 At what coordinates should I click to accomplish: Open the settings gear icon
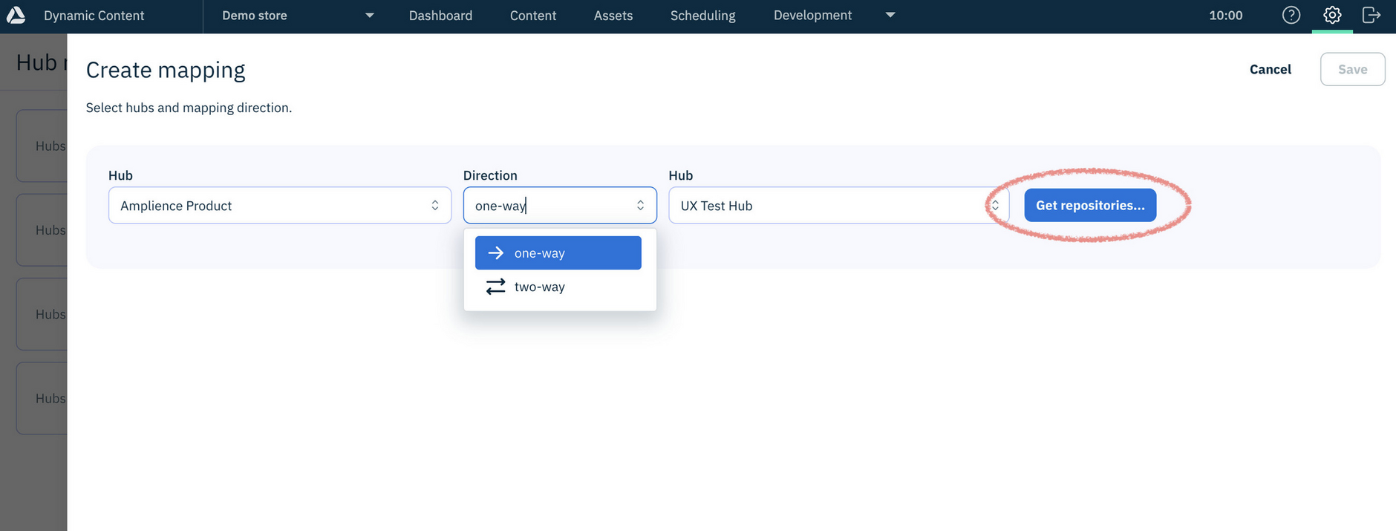(1332, 15)
